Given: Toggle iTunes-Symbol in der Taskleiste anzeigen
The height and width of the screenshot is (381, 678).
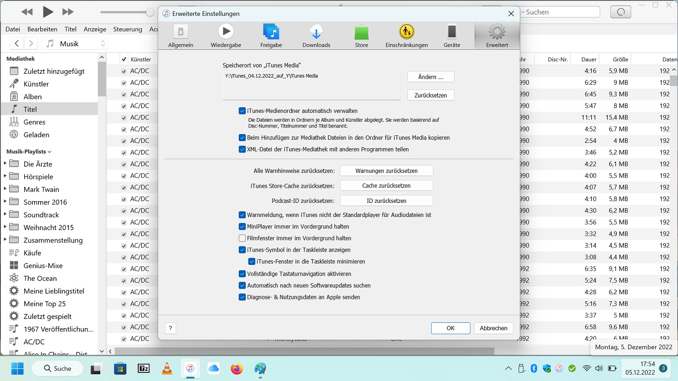Looking at the screenshot, I should [242, 250].
